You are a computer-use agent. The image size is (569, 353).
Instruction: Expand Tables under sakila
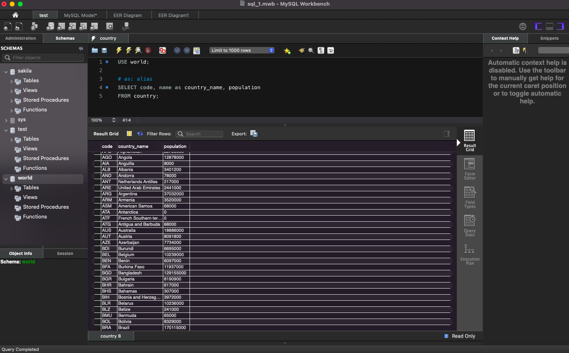click(11, 81)
